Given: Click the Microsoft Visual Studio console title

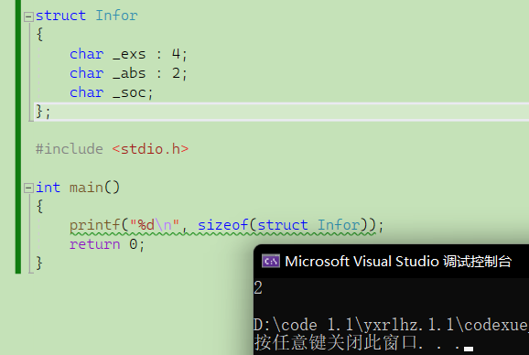Looking at the screenshot, I should [x=398, y=262].
